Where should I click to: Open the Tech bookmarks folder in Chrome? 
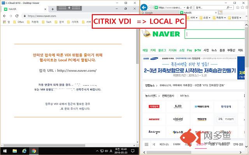click(x=47, y=22)
